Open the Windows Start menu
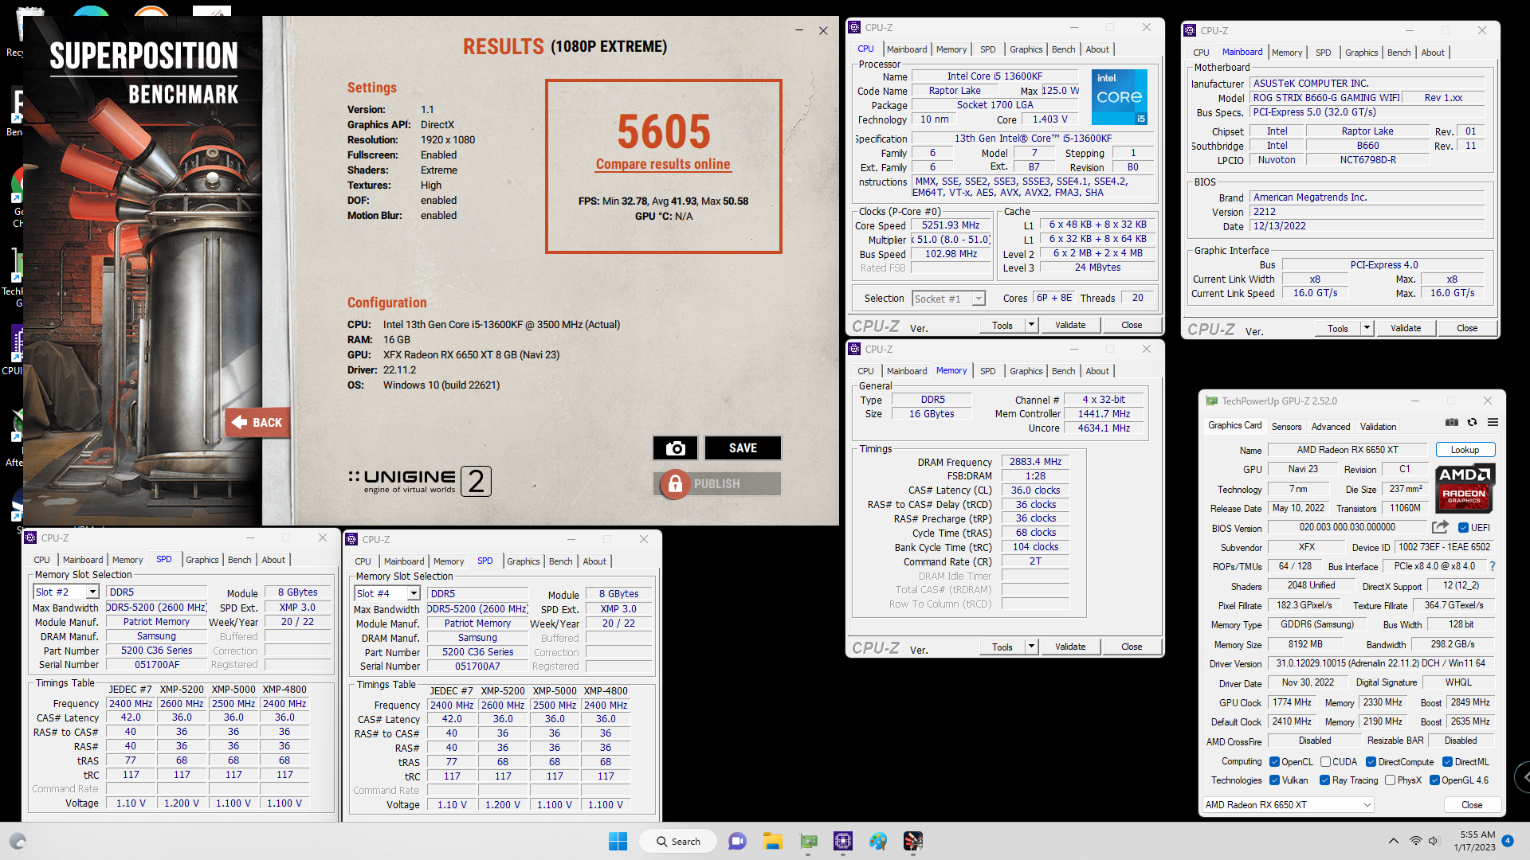 618,841
